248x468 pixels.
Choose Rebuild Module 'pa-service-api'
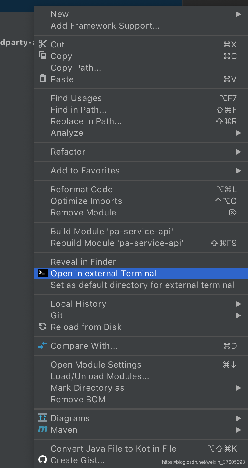click(117, 243)
